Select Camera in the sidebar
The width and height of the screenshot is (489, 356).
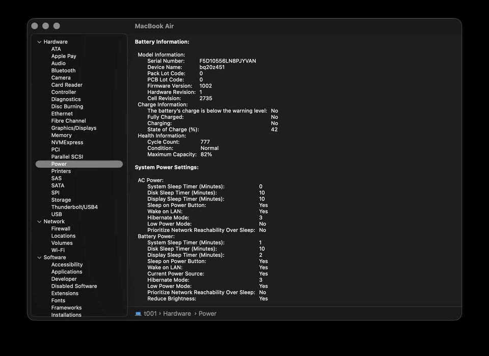pyautogui.click(x=61, y=77)
